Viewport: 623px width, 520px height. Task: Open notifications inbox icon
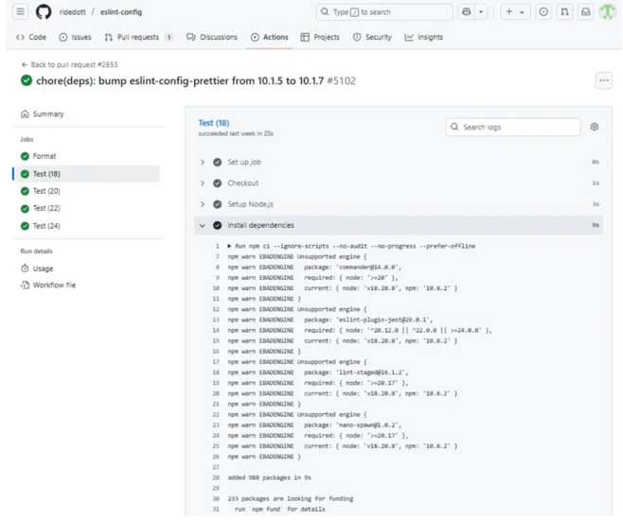(x=586, y=12)
